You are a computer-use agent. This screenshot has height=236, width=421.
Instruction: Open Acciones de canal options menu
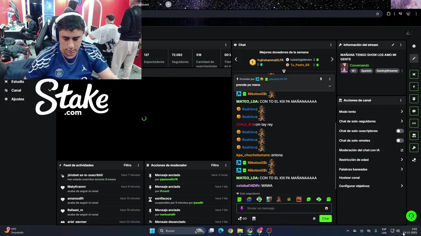point(401,100)
